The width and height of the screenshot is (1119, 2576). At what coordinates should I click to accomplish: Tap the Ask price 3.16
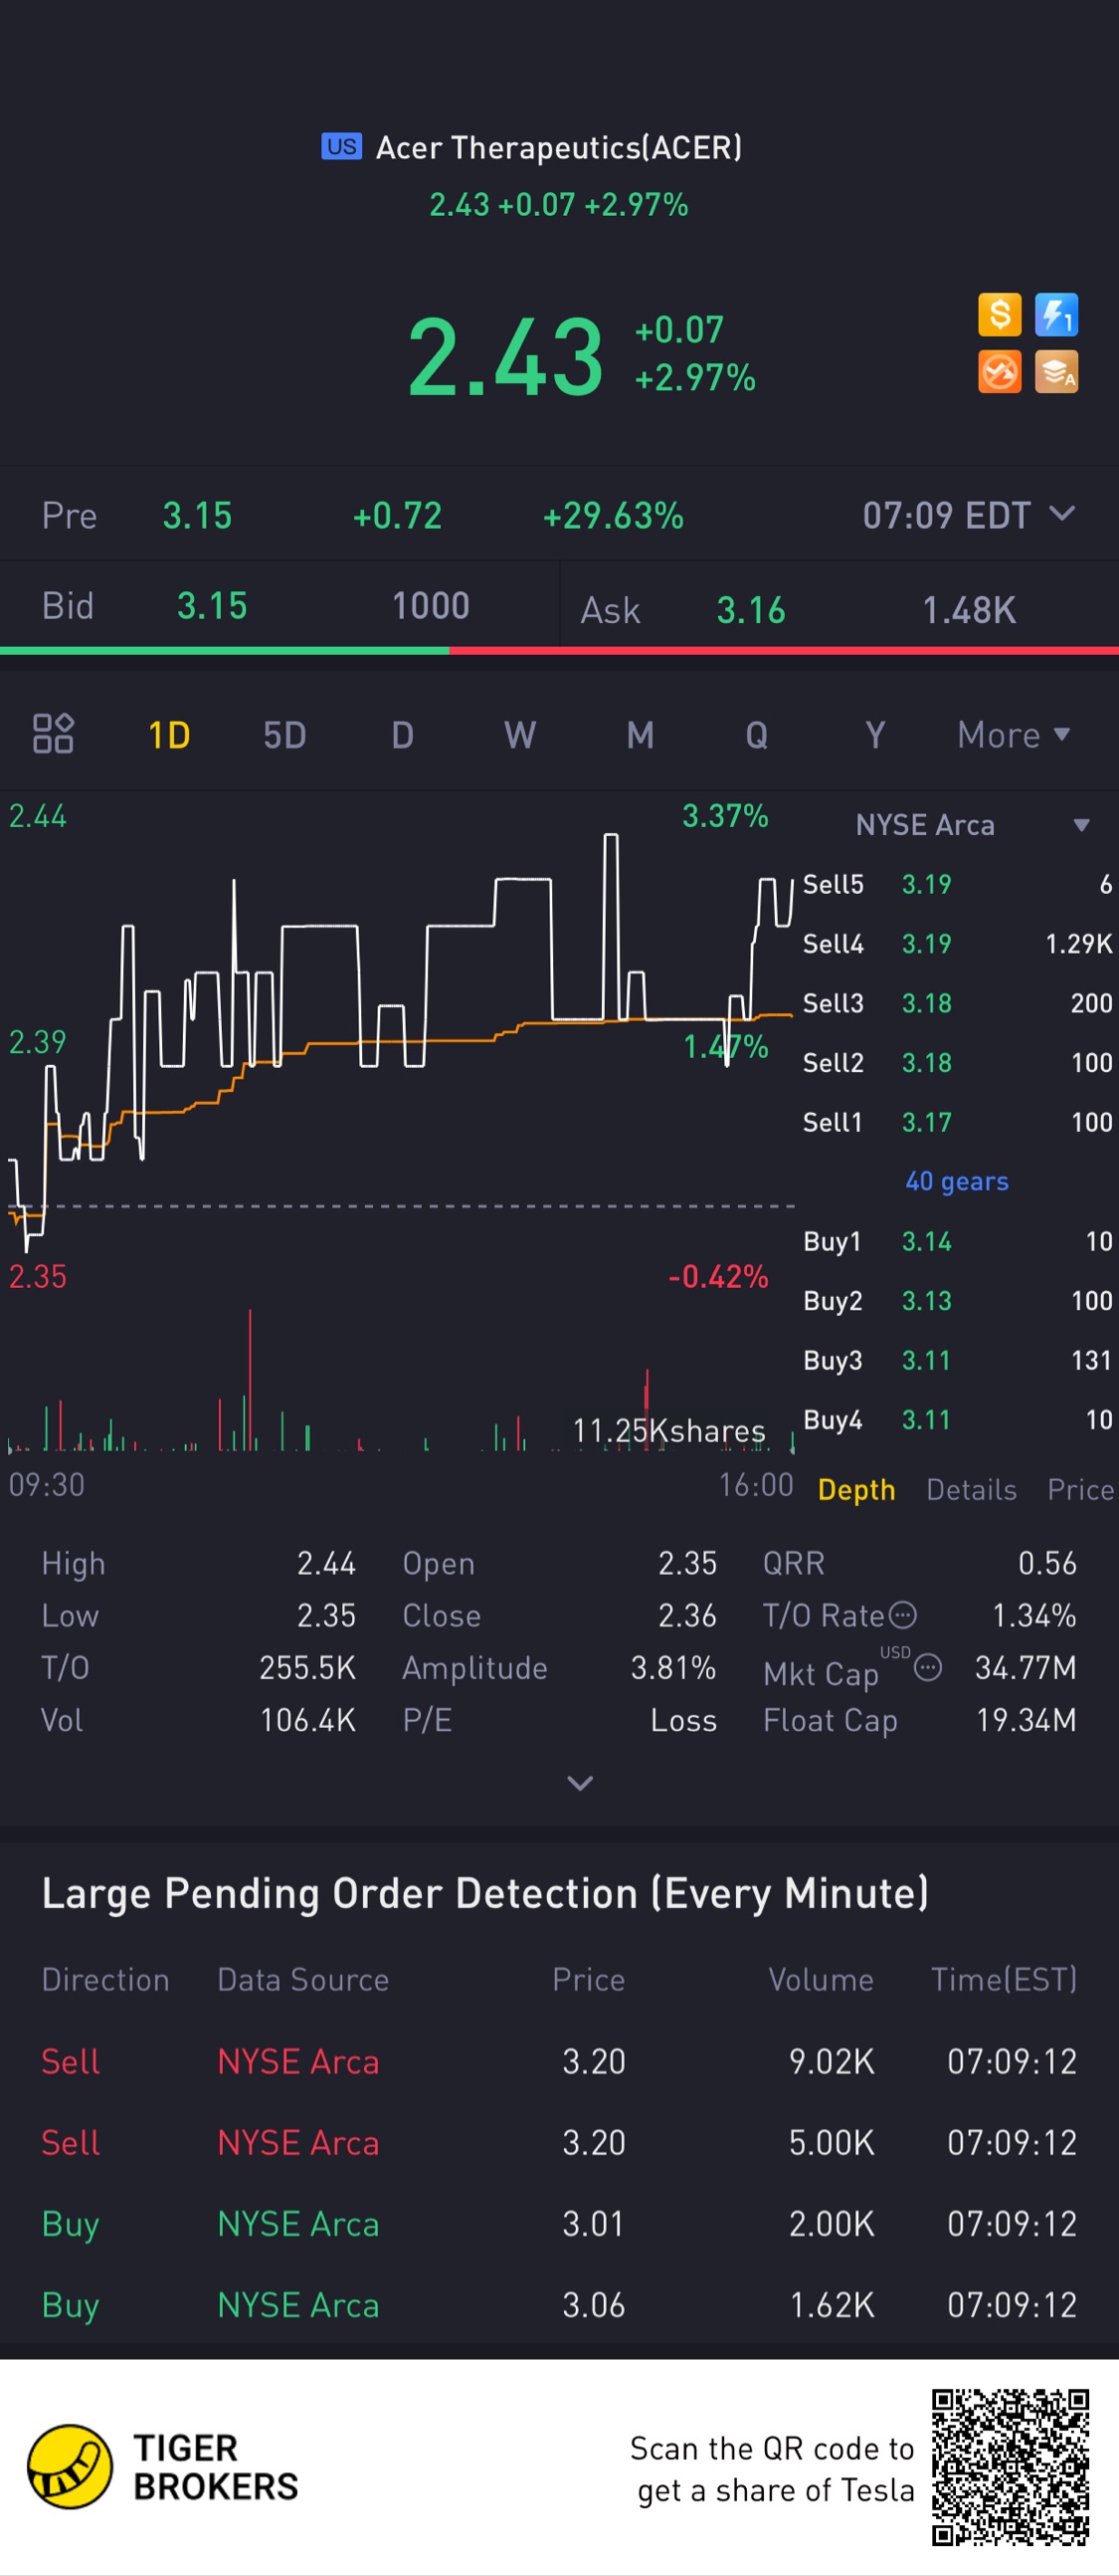tap(751, 610)
